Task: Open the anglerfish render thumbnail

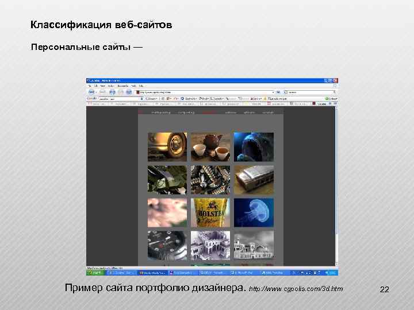Action: tap(254, 147)
